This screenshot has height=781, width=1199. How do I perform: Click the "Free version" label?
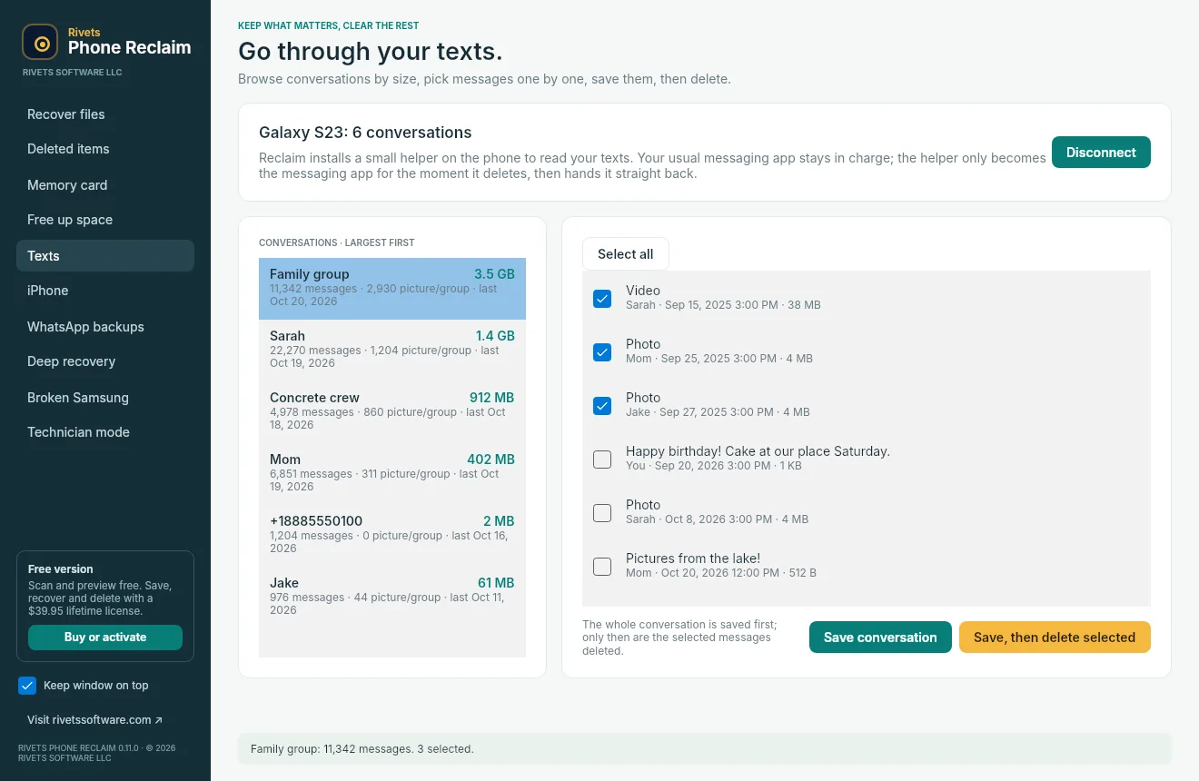tap(61, 569)
